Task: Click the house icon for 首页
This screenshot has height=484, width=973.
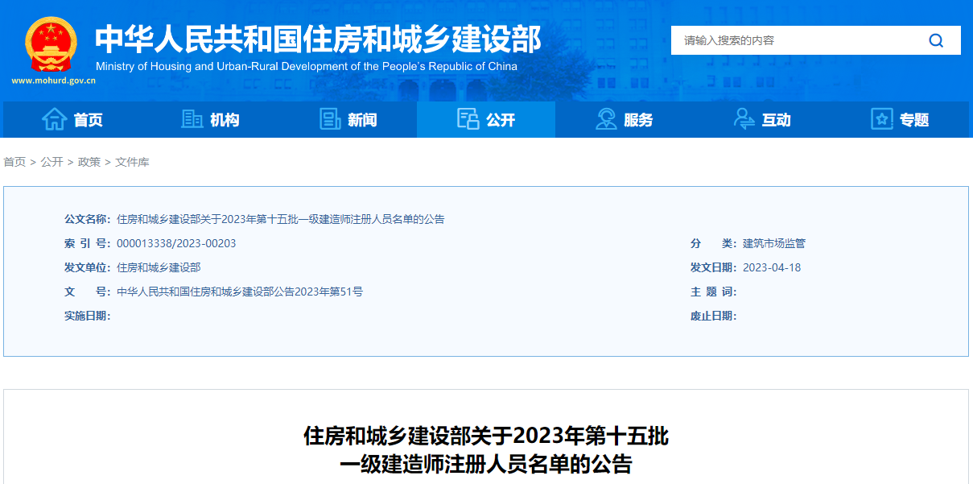Action: pos(54,119)
